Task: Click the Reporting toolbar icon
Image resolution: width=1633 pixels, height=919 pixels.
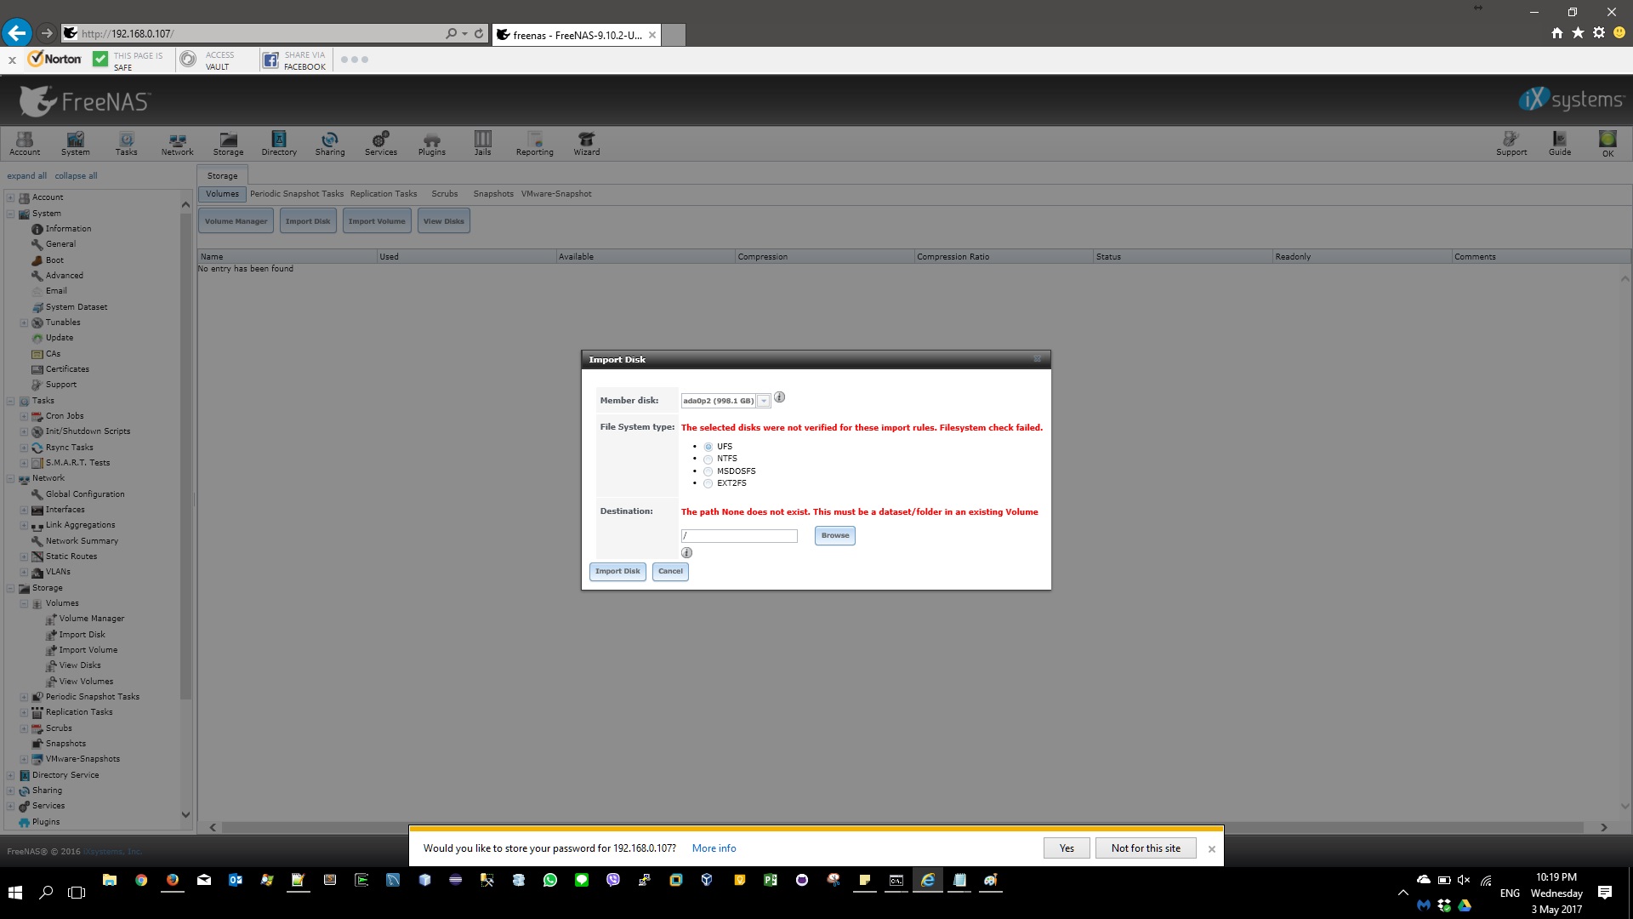Action: 534,143
